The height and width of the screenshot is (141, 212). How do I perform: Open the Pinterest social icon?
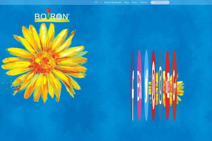tap(153, 85)
